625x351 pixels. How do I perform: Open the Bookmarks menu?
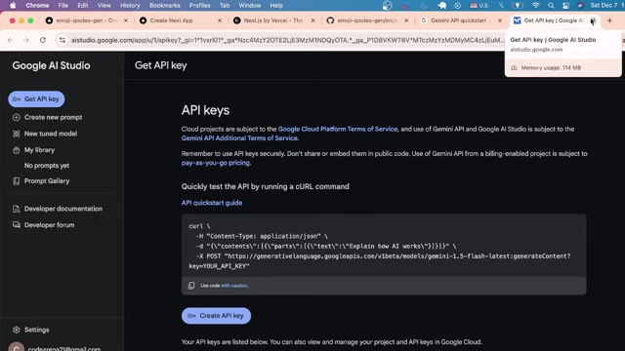(x=165, y=6)
